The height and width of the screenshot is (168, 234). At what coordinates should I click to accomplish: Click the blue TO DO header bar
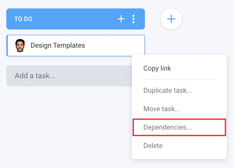(76, 19)
